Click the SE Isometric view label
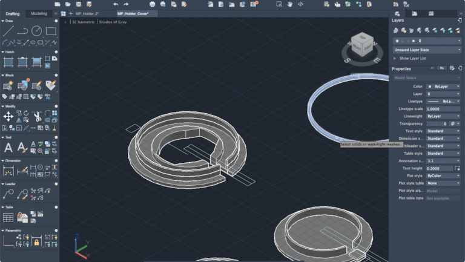 84,22
